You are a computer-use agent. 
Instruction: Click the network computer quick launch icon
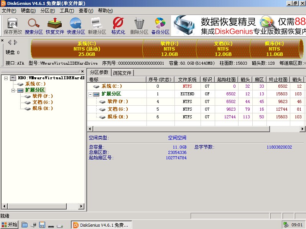pos(33,225)
